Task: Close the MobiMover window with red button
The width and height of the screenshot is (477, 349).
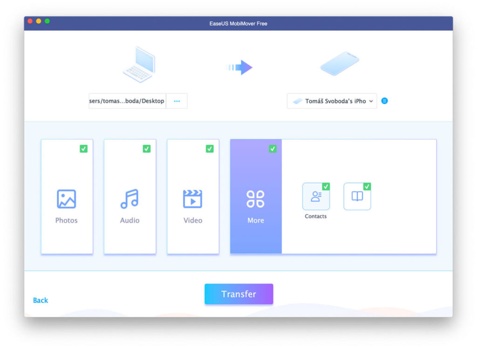Action: tap(30, 21)
